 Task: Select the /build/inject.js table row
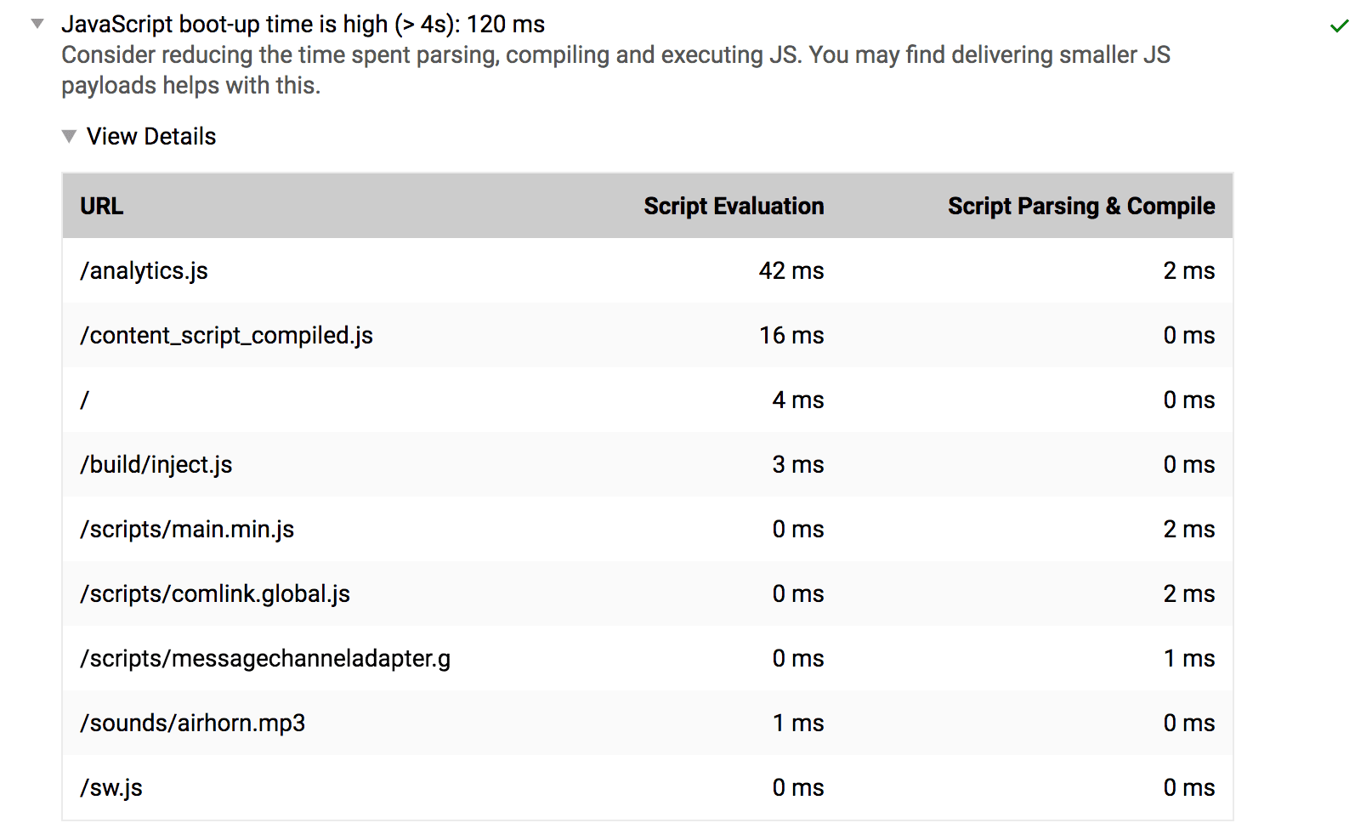click(x=156, y=464)
